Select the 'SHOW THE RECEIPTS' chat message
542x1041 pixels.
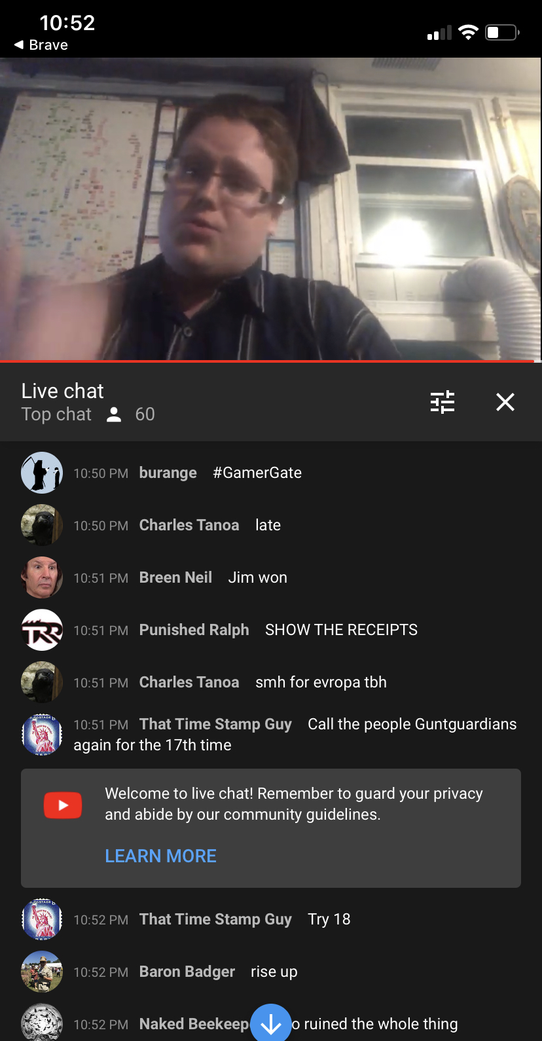[x=341, y=630]
